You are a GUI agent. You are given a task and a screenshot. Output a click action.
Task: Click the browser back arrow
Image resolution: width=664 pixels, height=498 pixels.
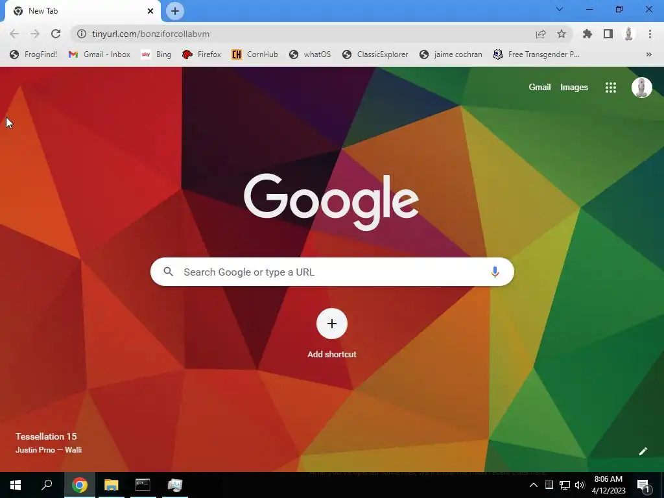(14, 34)
